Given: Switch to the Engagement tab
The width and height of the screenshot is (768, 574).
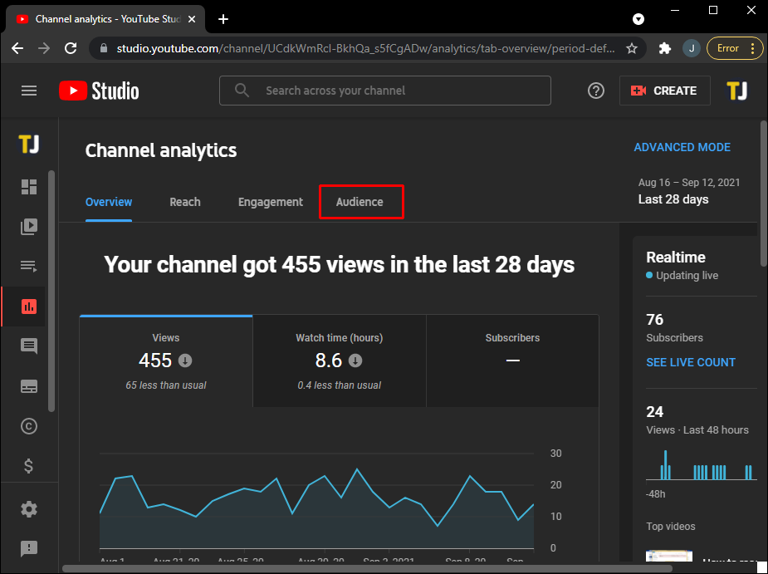Looking at the screenshot, I should pyautogui.click(x=271, y=202).
